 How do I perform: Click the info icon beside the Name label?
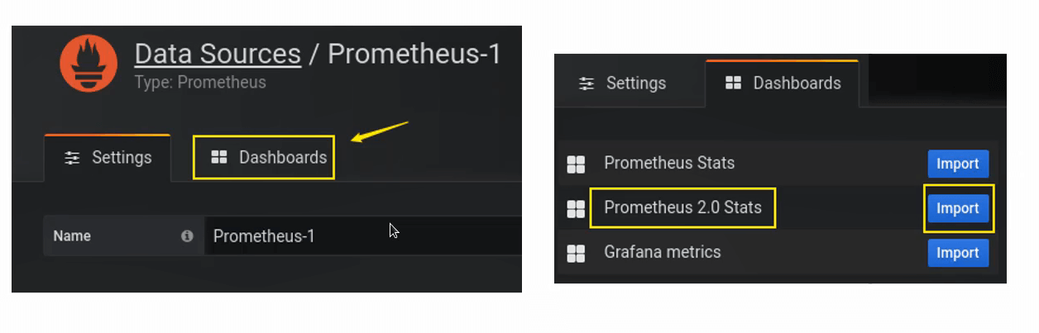point(187,235)
